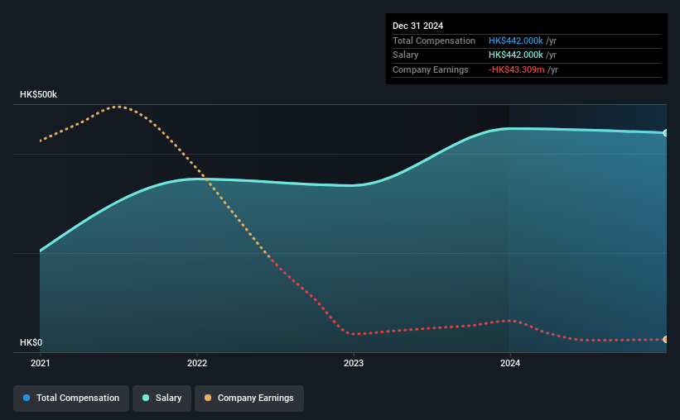Toggle the Salary legend button
This screenshot has height=420, width=680.
pyautogui.click(x=162, y=398)
